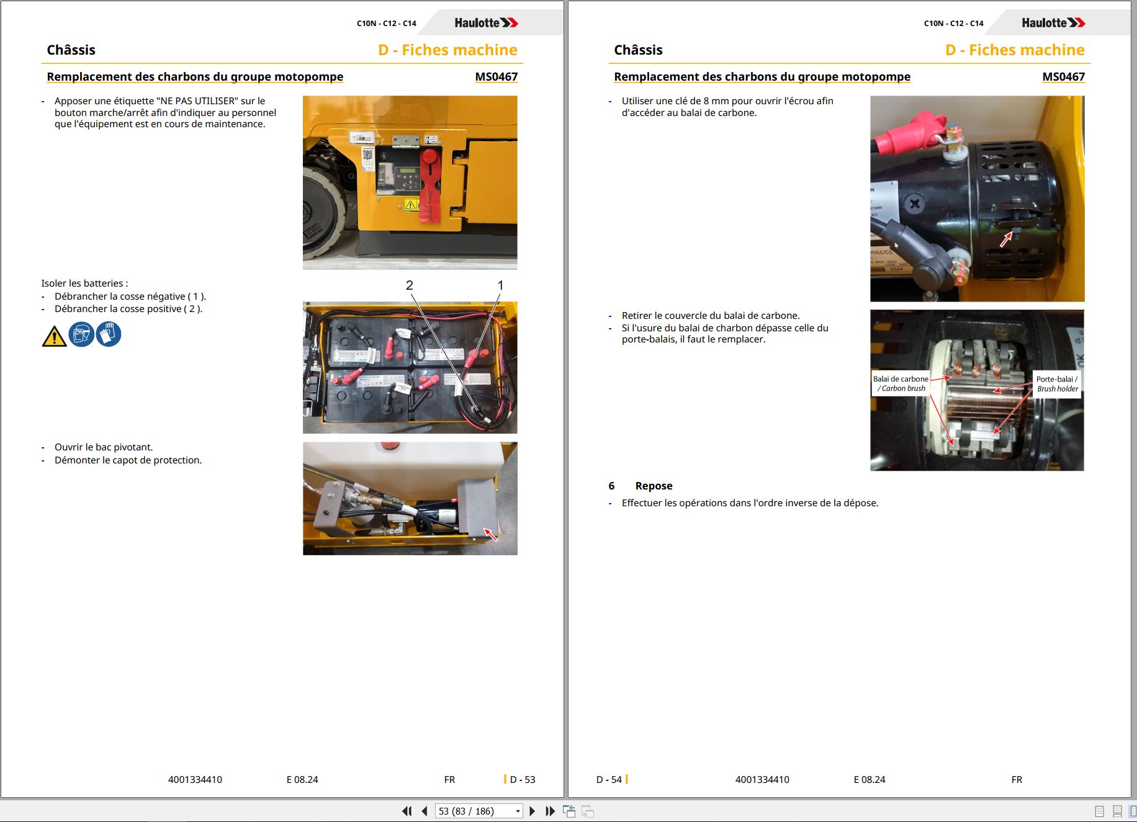Click 'Débrancher la cosse positive ( 2 ).' line
The image size is (1137, 822).
pos(128,309)
